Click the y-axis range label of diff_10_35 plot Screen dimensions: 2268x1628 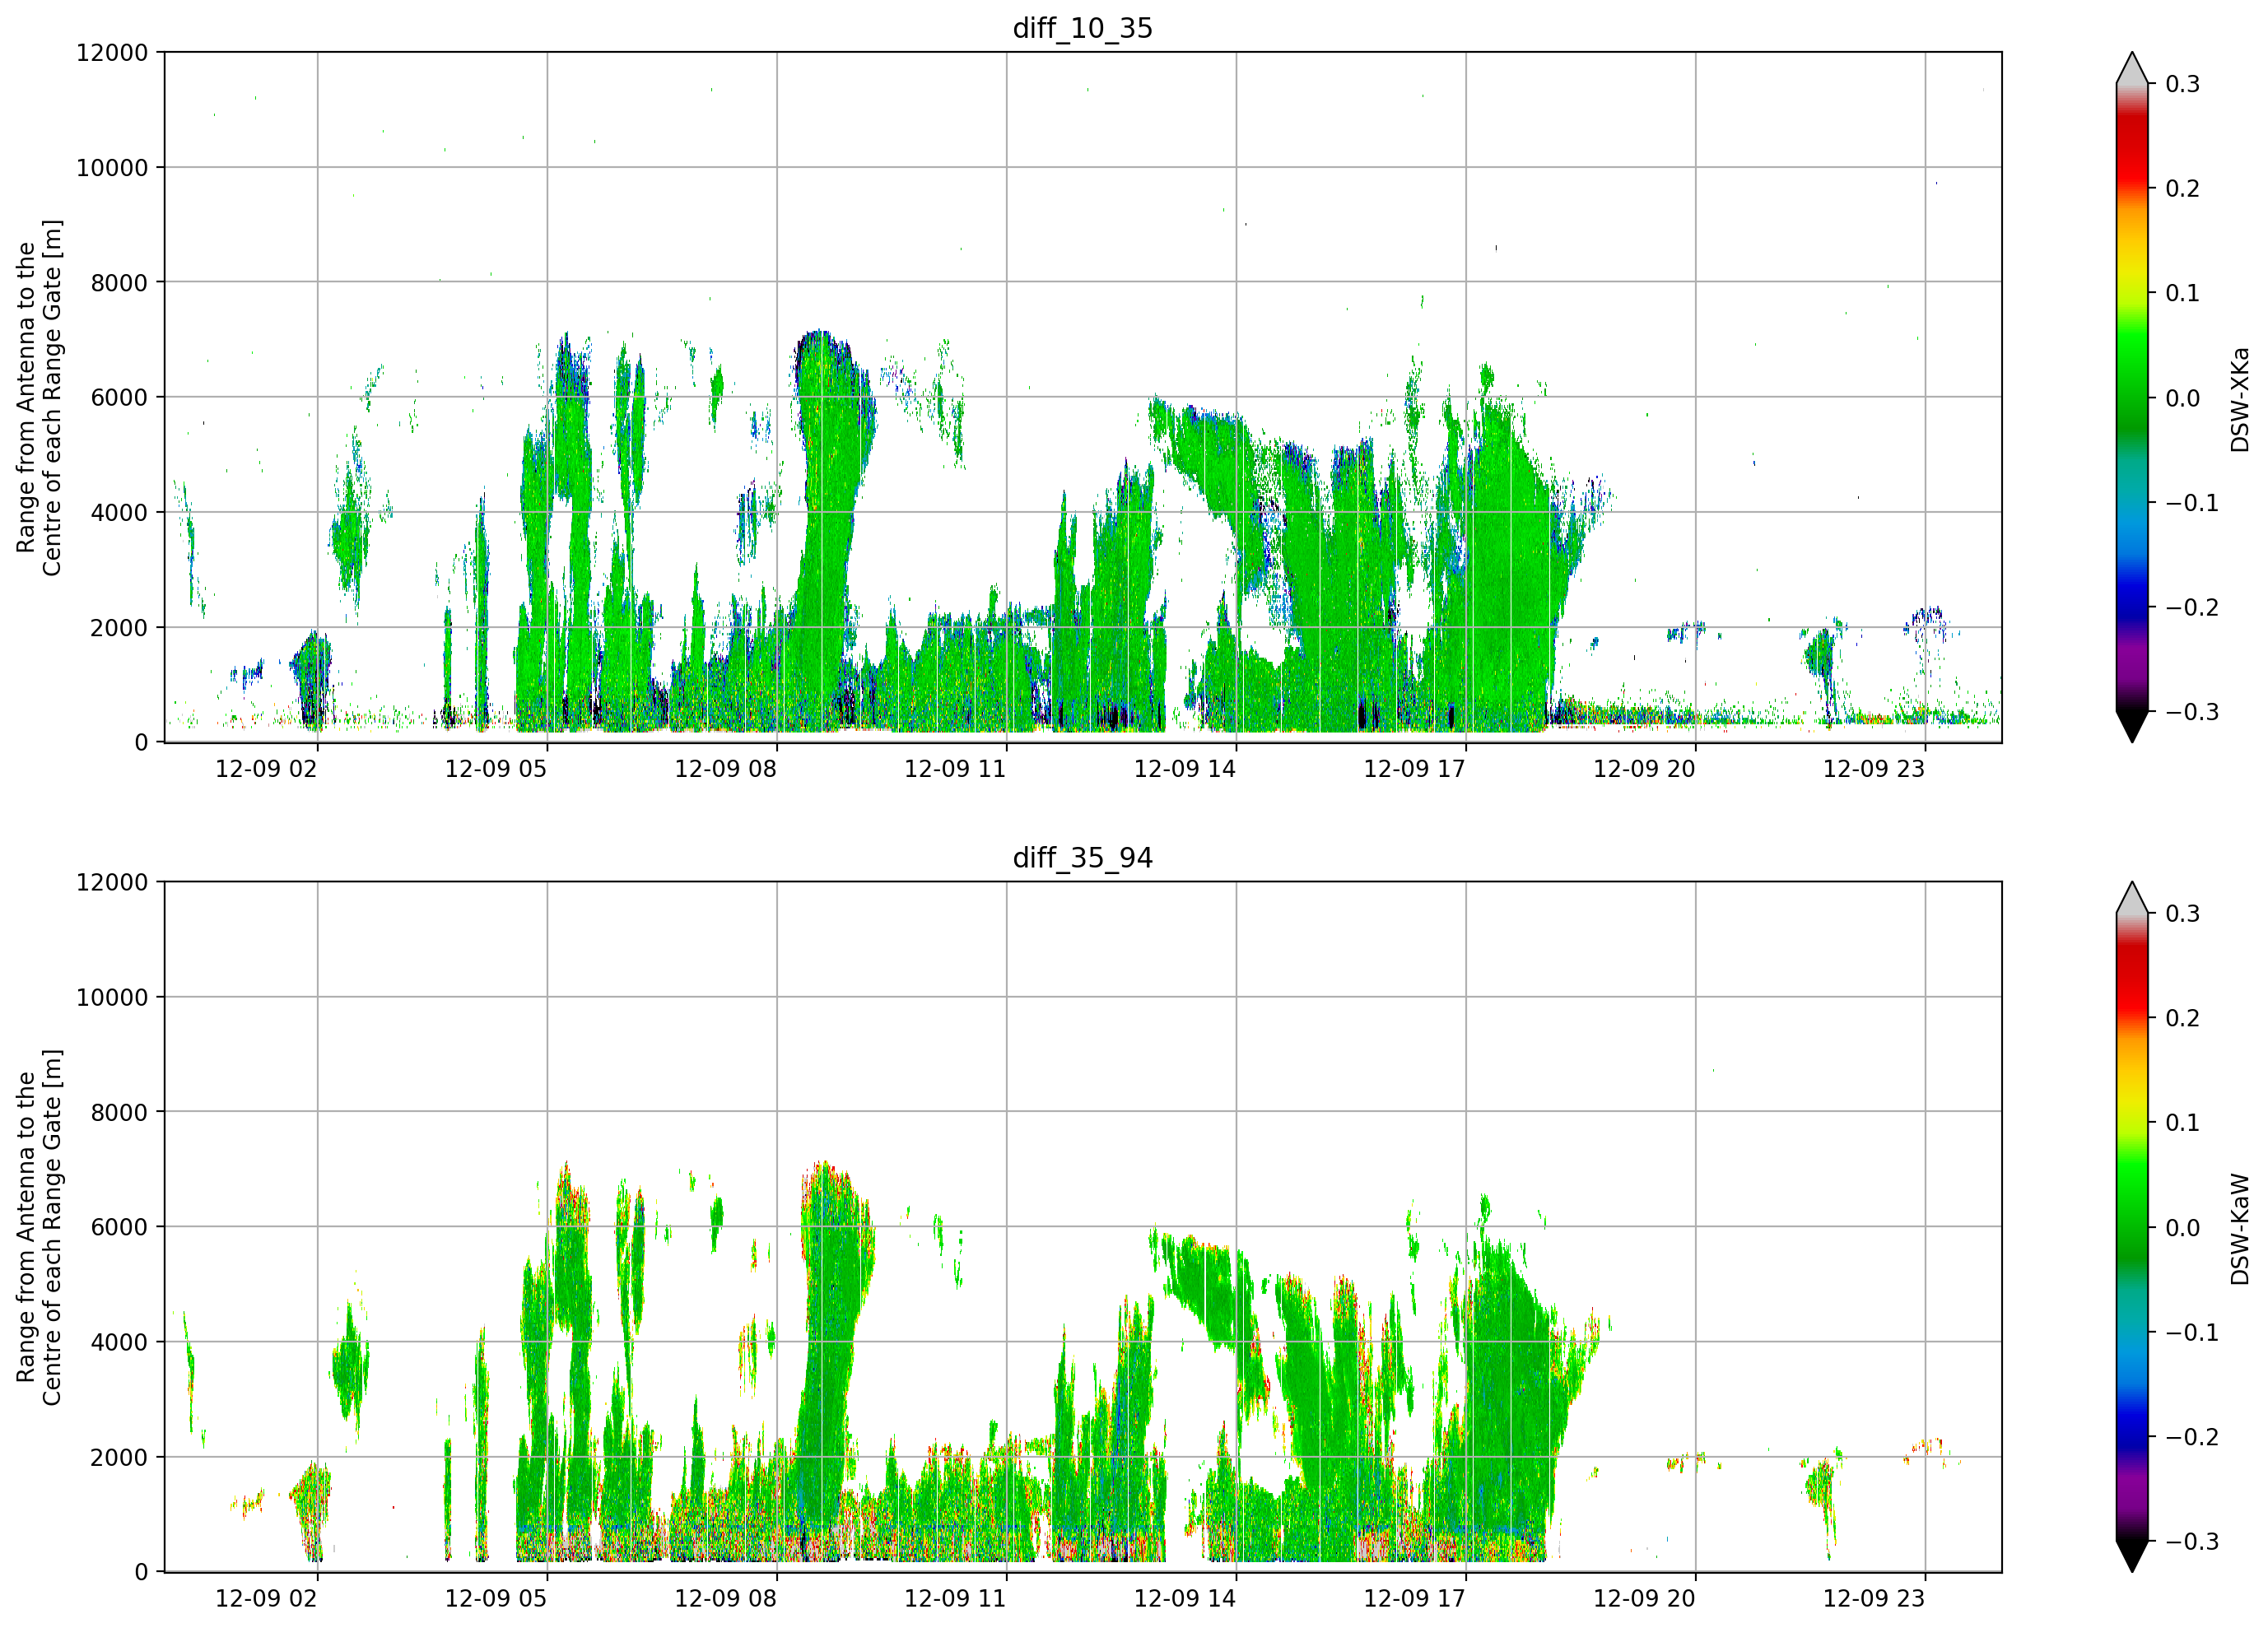click(39, 397)
